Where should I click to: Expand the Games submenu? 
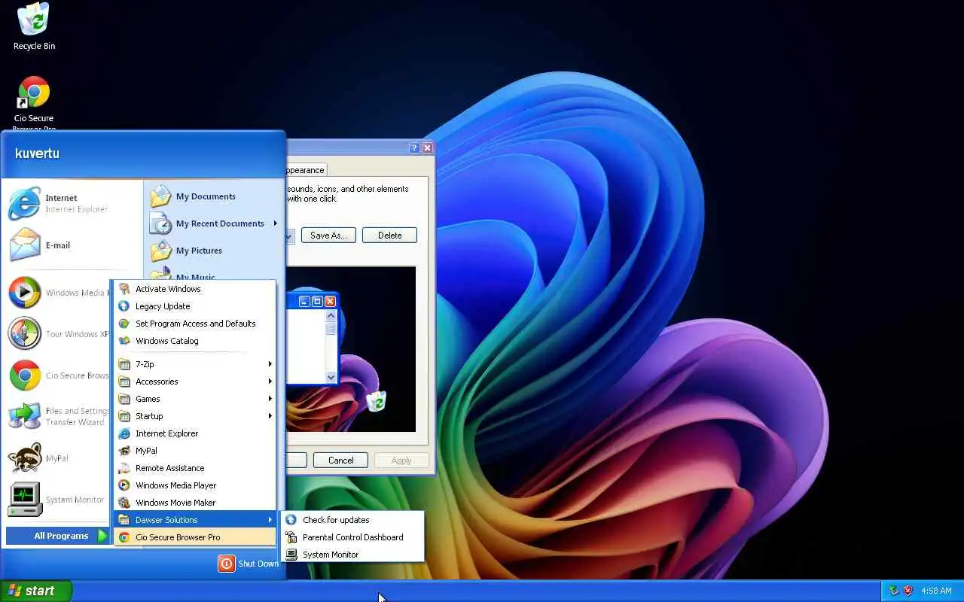pyautogui.click(x=195, y=399)
